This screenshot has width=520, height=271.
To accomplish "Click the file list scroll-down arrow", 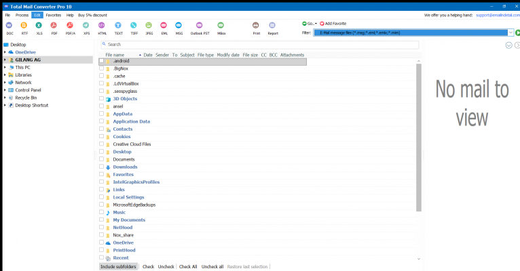I will pos(419,259).
